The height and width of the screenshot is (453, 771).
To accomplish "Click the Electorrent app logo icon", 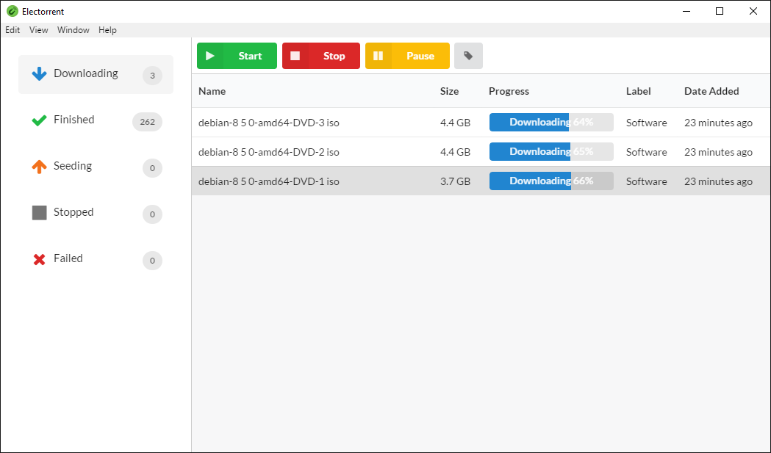I will click(12, 11).
